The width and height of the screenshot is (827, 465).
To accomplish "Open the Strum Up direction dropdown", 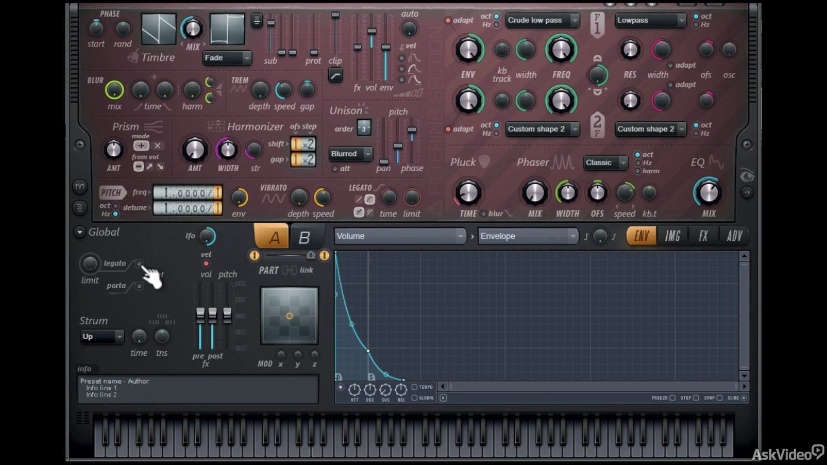I will (102, 336).
